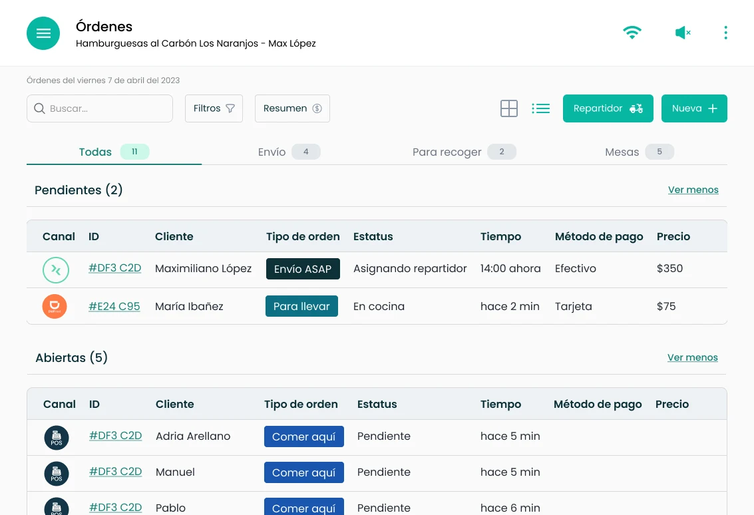
Task: Collapse Pendientes with Ver menos
Action: tap(693, 190)
